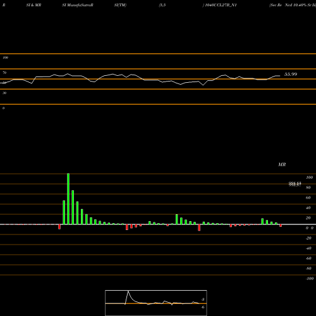Viewport: 316px width, 316px height.
Task: Select the SI(TM) header label
Action: 120,5
